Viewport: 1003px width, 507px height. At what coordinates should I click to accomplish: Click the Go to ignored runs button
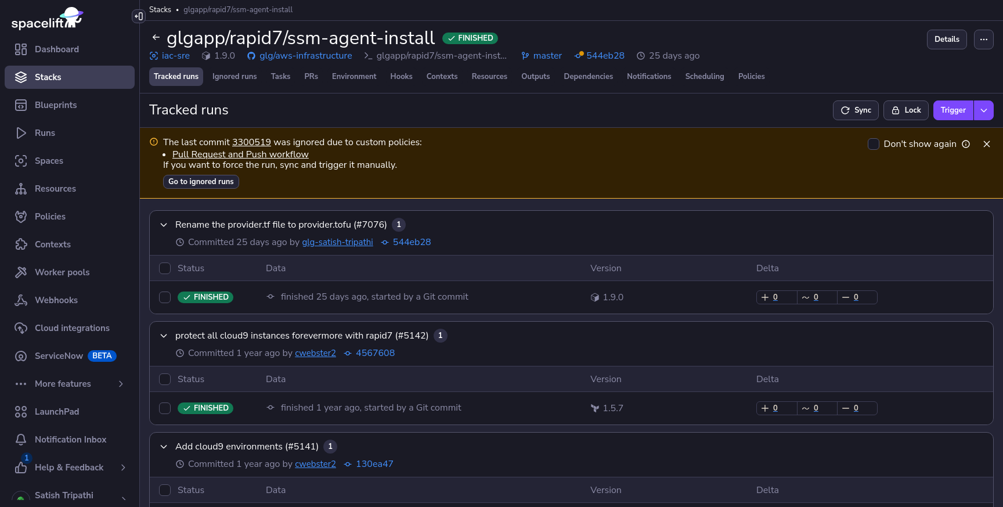(x=201, y=182)
